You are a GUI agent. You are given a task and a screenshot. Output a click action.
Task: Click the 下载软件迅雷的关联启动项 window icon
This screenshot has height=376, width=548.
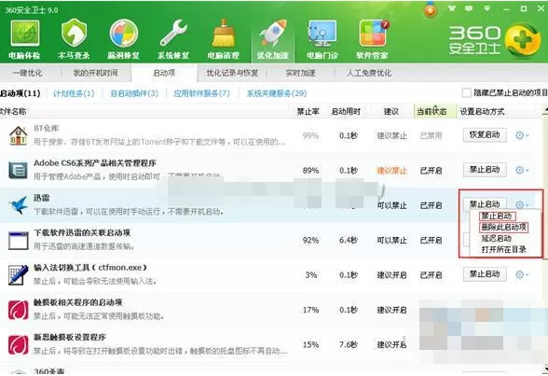pyautogui.click(x=19, y=241)
